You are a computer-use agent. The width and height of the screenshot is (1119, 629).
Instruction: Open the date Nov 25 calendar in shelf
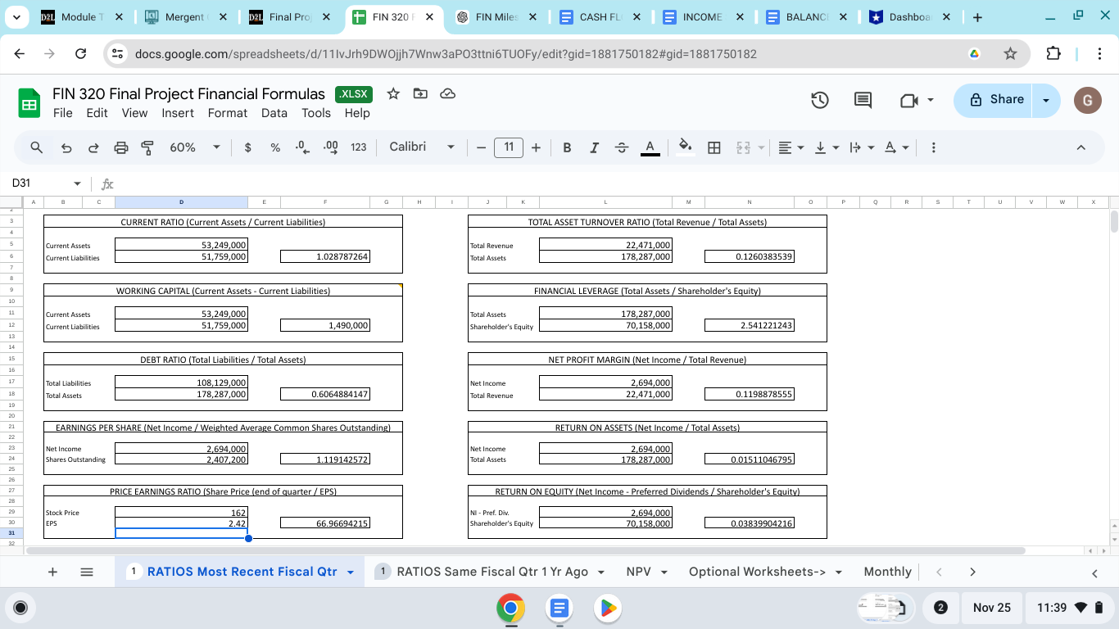[991, 608]
